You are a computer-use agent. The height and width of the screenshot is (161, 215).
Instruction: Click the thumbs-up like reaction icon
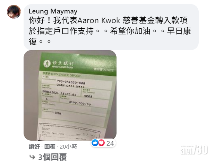[x=95, y=143]
